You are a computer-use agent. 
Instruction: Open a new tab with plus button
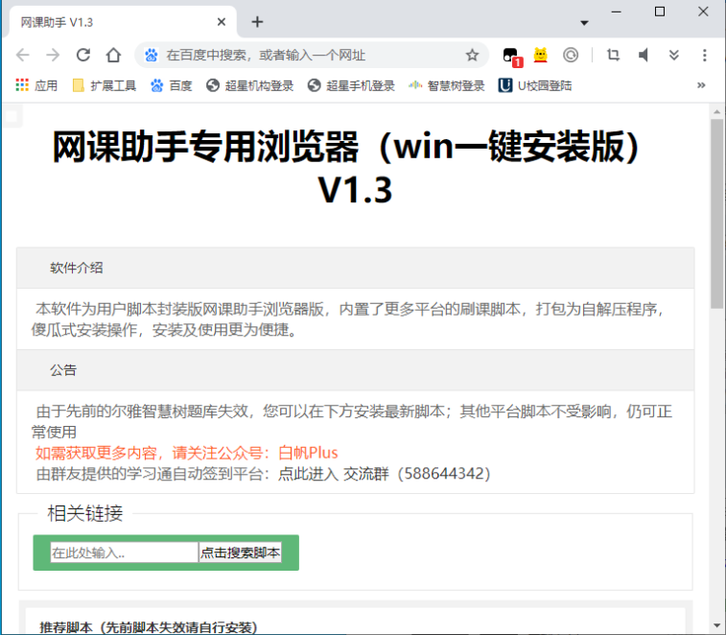(x=257, y=22)
